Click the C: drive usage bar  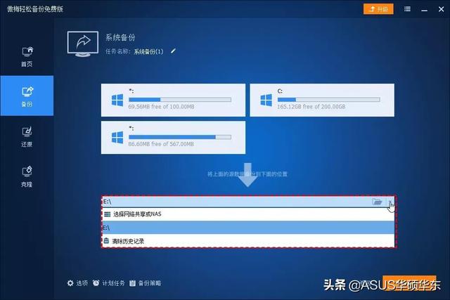(x=328, y=100)
